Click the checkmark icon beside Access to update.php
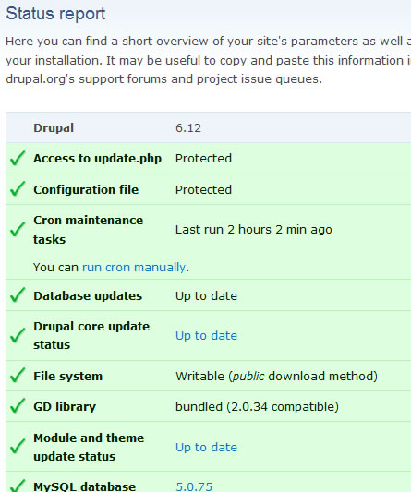The height and width of the screenshot is (492, 411). [x=18, y=158]
